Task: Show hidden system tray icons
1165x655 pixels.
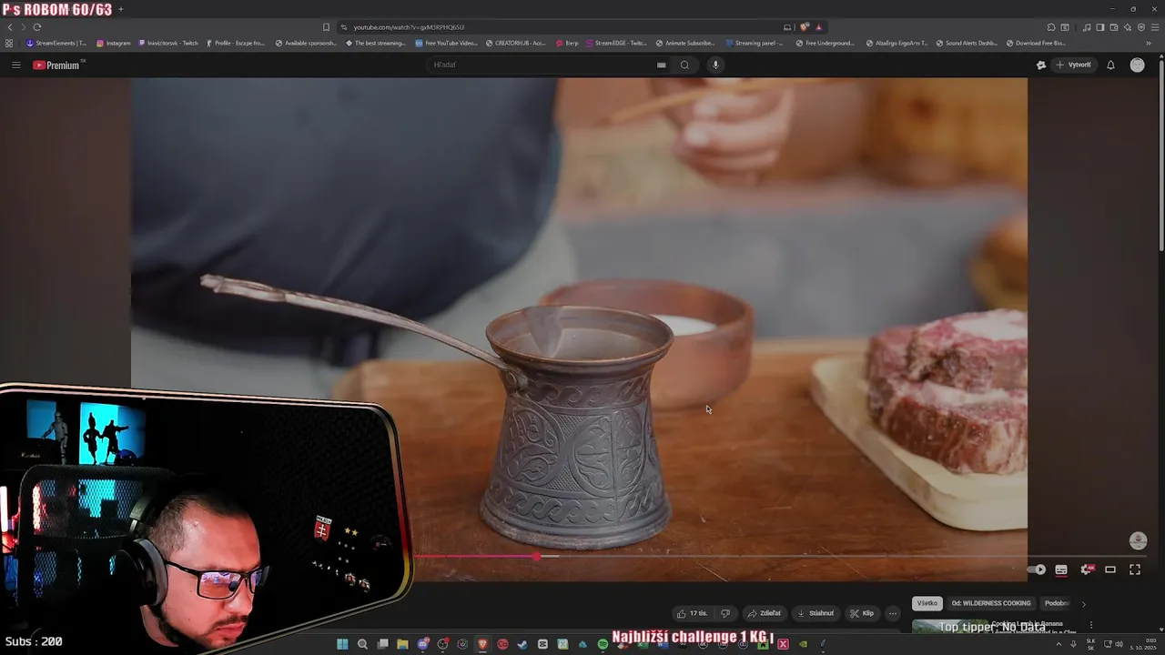Action: [x=1059, y=644]
